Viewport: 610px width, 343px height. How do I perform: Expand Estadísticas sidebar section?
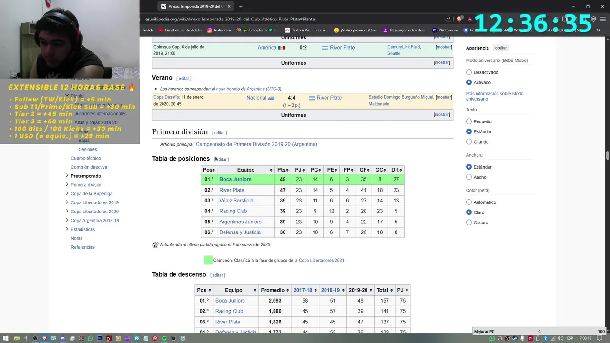(67, 229)
